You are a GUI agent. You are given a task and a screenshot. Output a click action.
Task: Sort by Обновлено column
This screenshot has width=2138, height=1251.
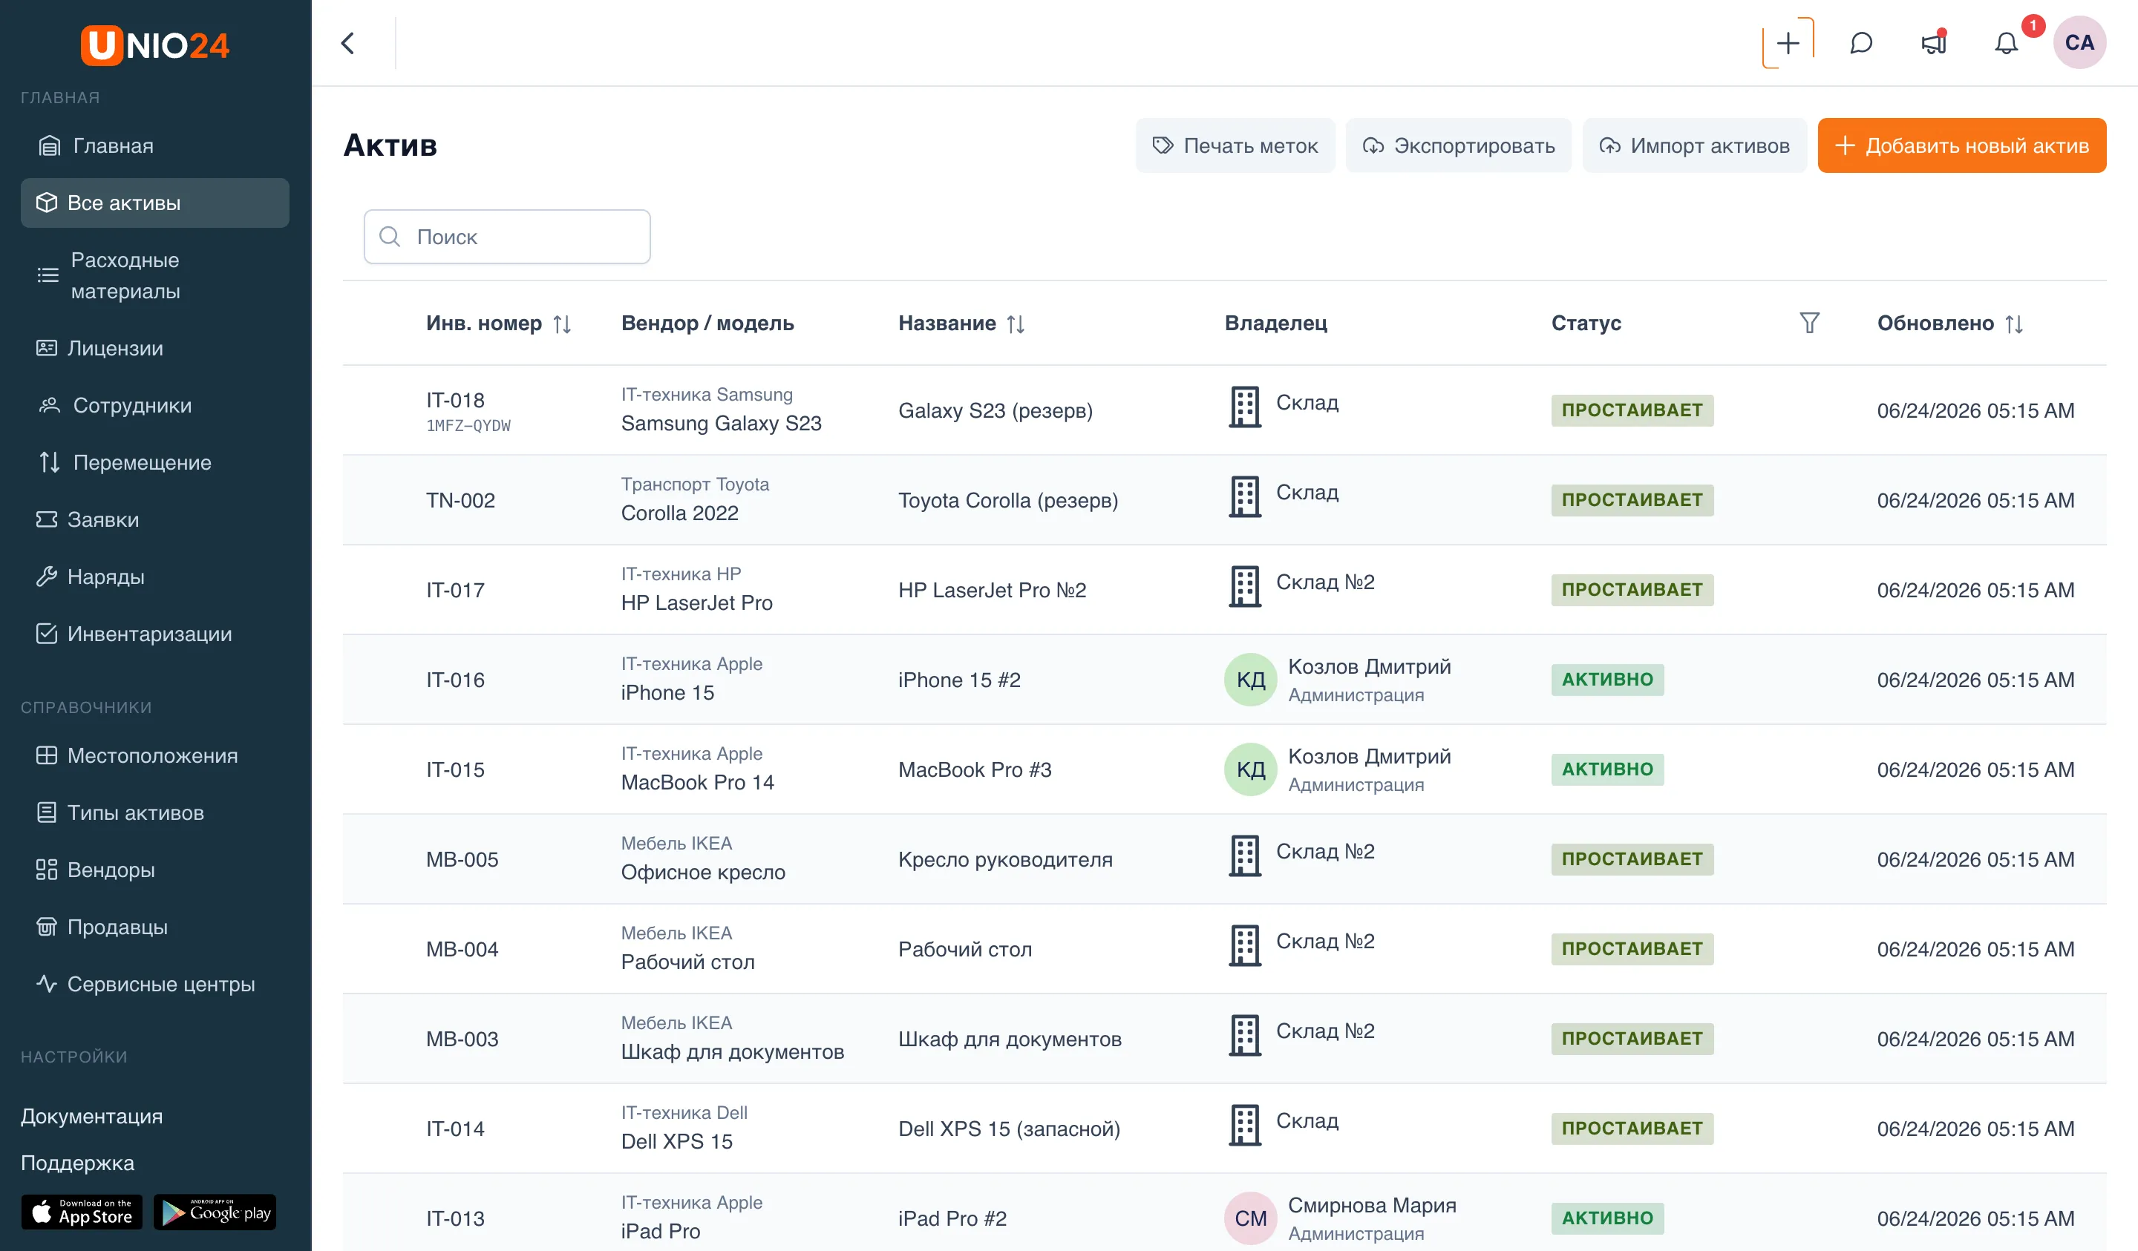coord(2014,324)
